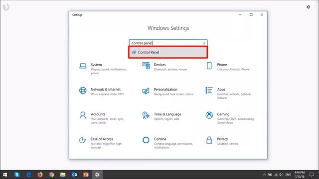Open Outlook from the taskbar

(x=74, y=175)
